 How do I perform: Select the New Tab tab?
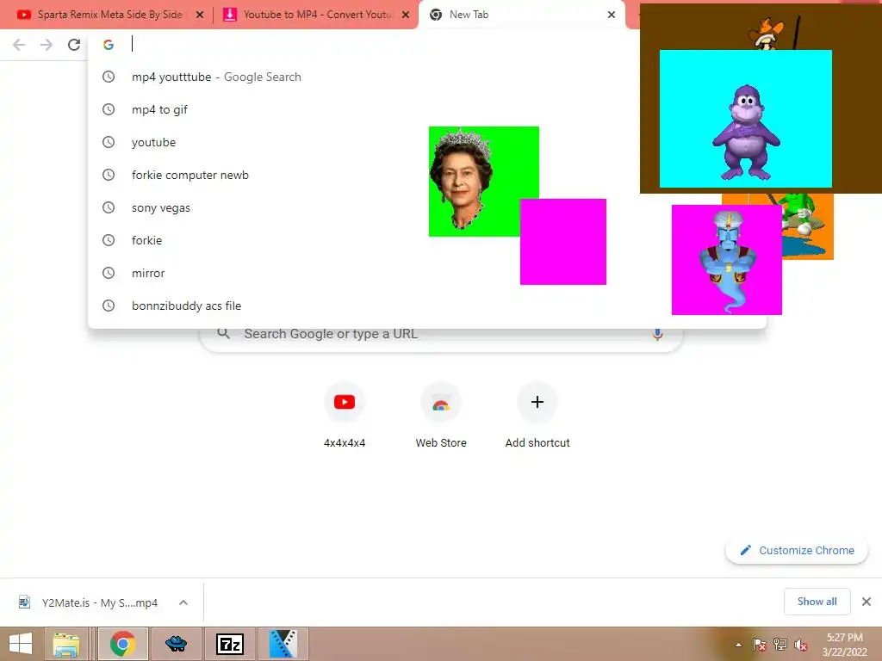520,15
